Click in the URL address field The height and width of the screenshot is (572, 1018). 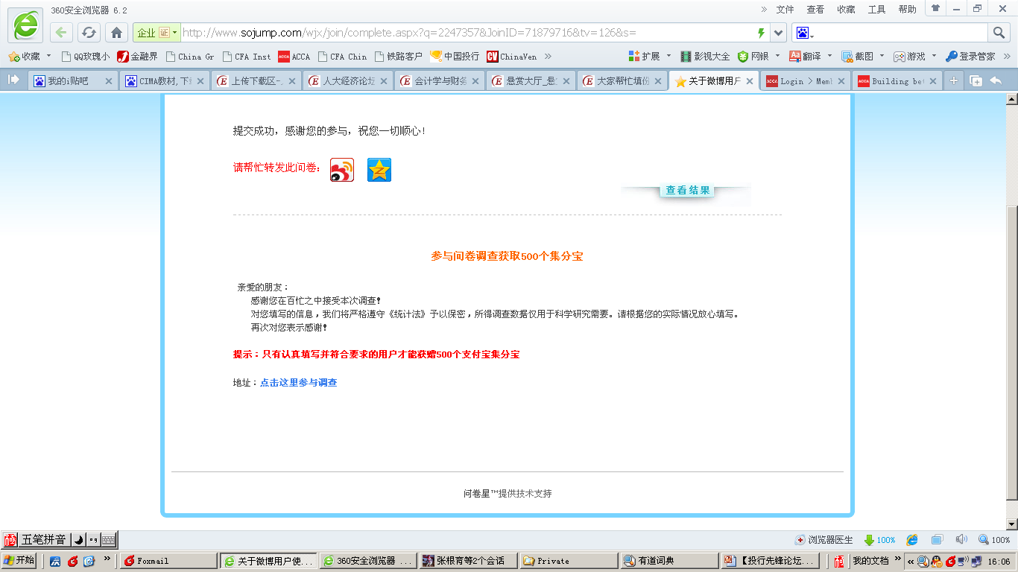466,33
